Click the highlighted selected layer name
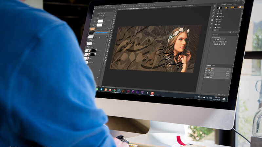This screenshot has height=147, width=262. pos(101,33)
